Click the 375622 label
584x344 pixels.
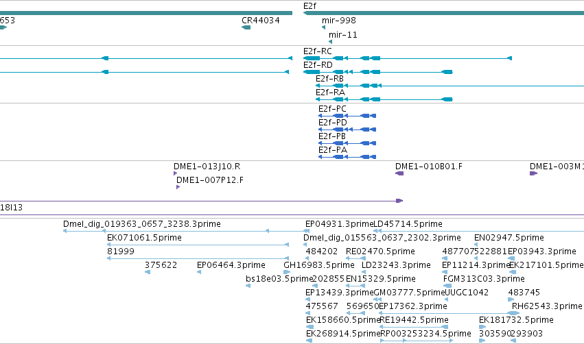point(161,265)
